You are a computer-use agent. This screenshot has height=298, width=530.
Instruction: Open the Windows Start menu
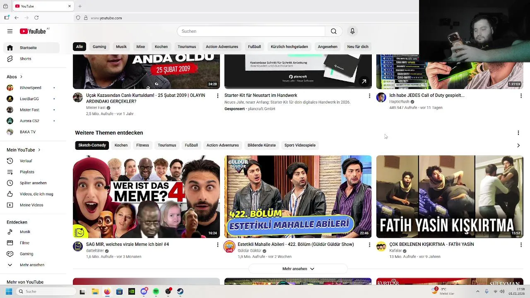click(x=9, y=291)
